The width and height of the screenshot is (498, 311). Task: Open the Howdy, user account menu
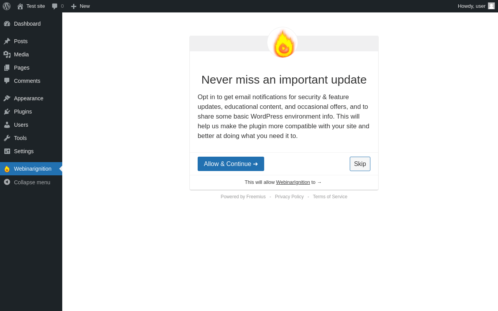click(x=476, y=6)
